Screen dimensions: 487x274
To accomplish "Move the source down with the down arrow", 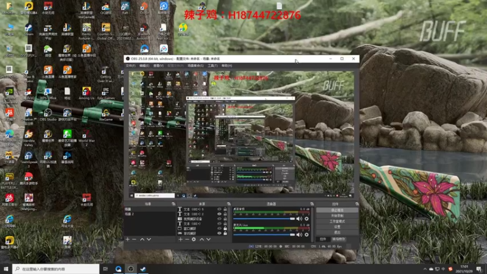I will 208,239.
